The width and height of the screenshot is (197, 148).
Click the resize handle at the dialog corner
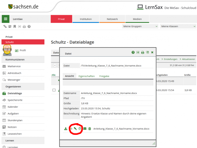point(153,144)
